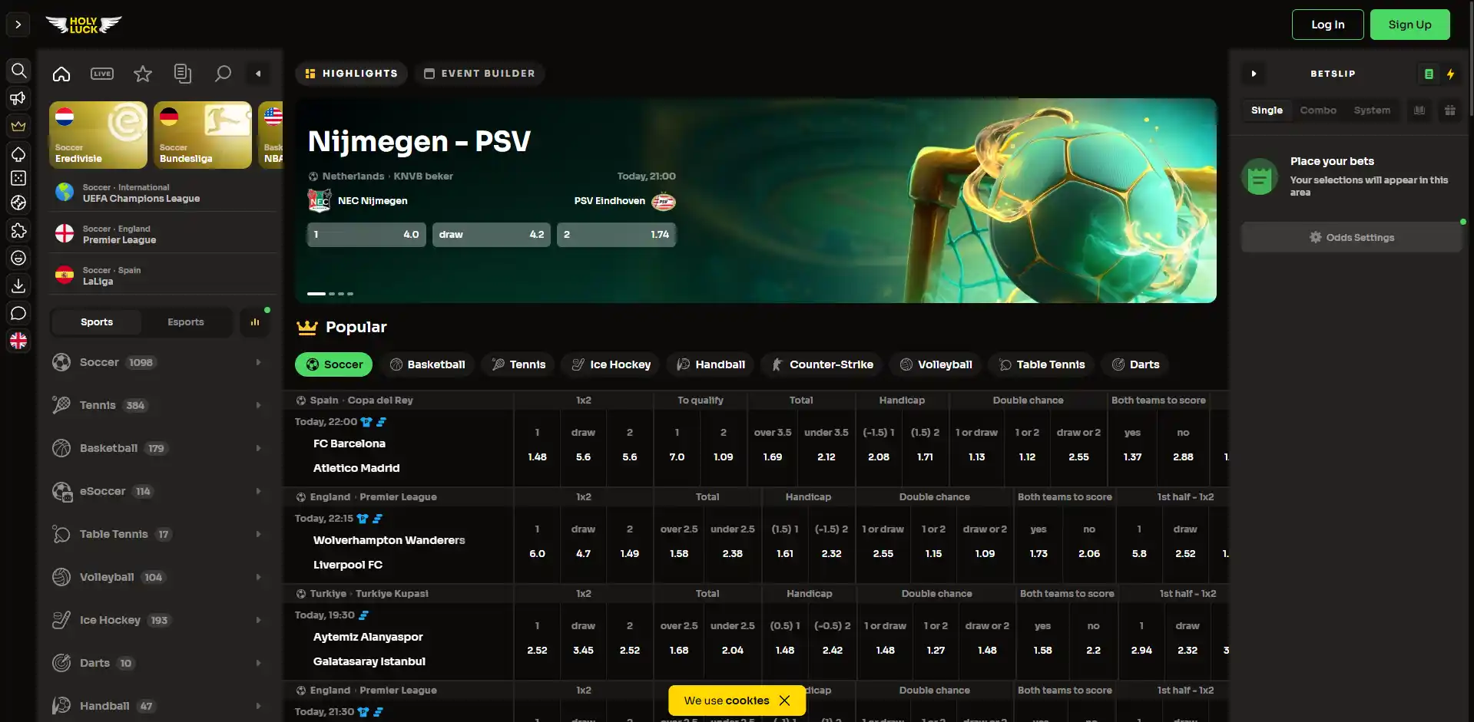Open the England Premier League shortcut link

(x=163, y=234)
